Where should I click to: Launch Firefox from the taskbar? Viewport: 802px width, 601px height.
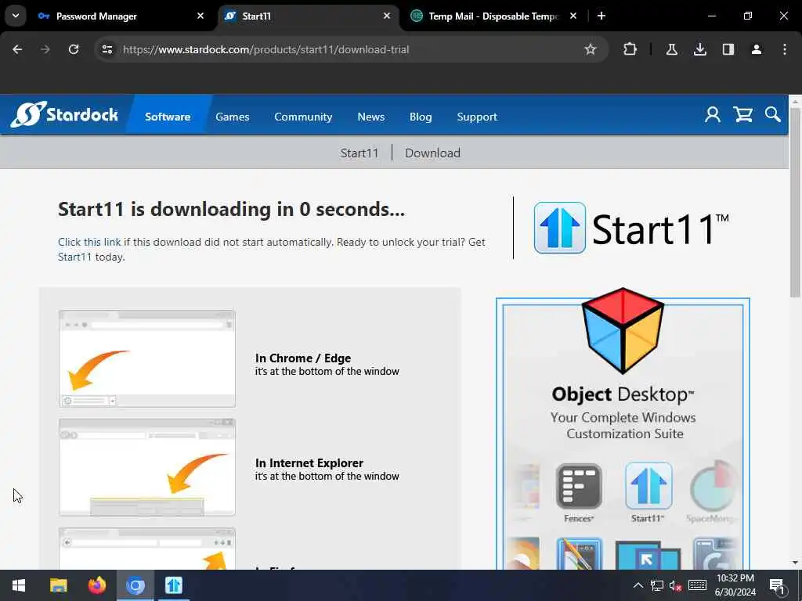pos(96,585)
